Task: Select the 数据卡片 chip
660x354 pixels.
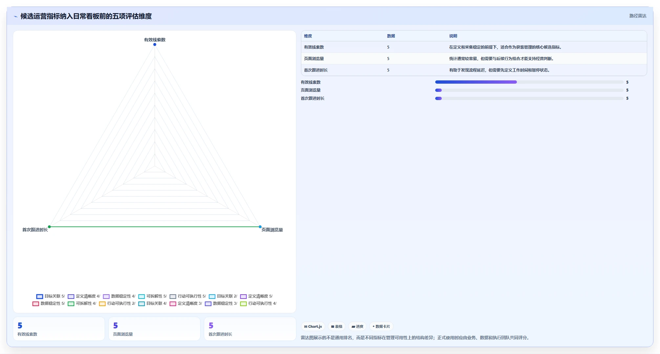Action: 381,326
